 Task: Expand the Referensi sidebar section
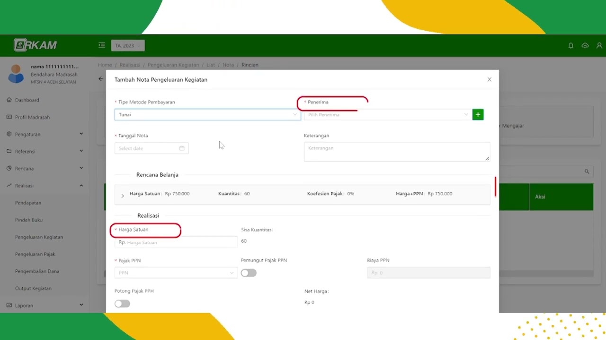(x=45, y=151)
